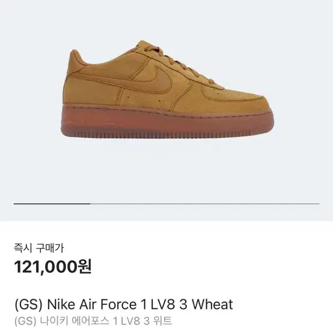The width and height of the screenshot is (333, 333).
Task: Click the empty background above the sneaker
Action: pyautogui.click(x=166, y=19)
